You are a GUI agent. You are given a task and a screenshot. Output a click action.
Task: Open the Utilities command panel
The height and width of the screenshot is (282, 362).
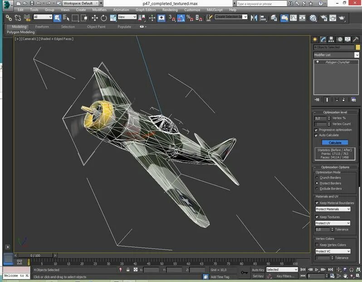(356, 40)
